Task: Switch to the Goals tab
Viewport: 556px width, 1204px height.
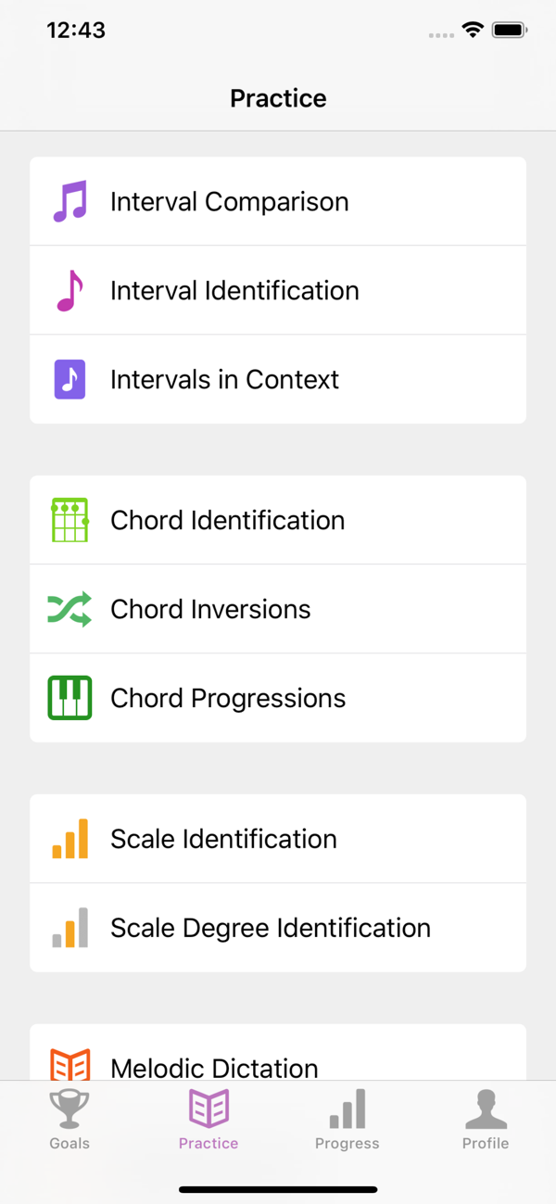Action: tap(69, 1119)
